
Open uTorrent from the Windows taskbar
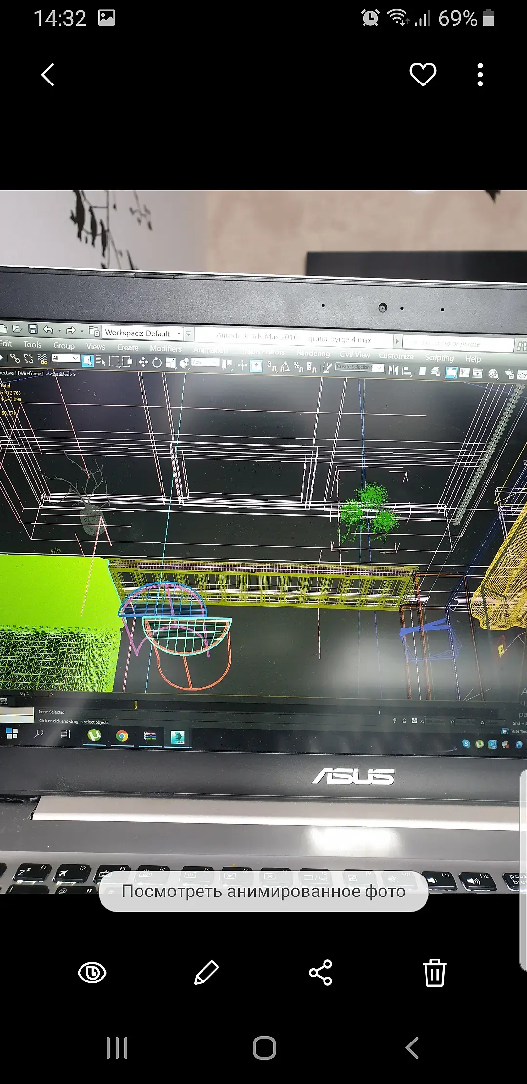point(94,735)
